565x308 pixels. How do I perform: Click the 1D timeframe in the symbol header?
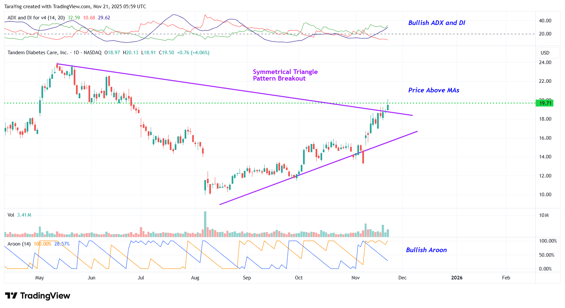tap(76, 53)
